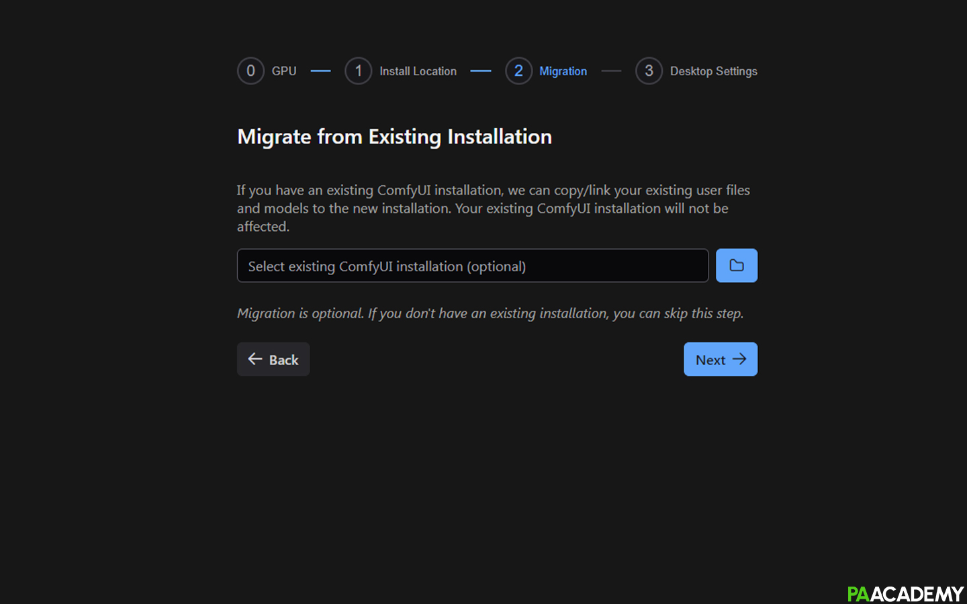Click the Back button
967x604 pixels.
[273, 360]
